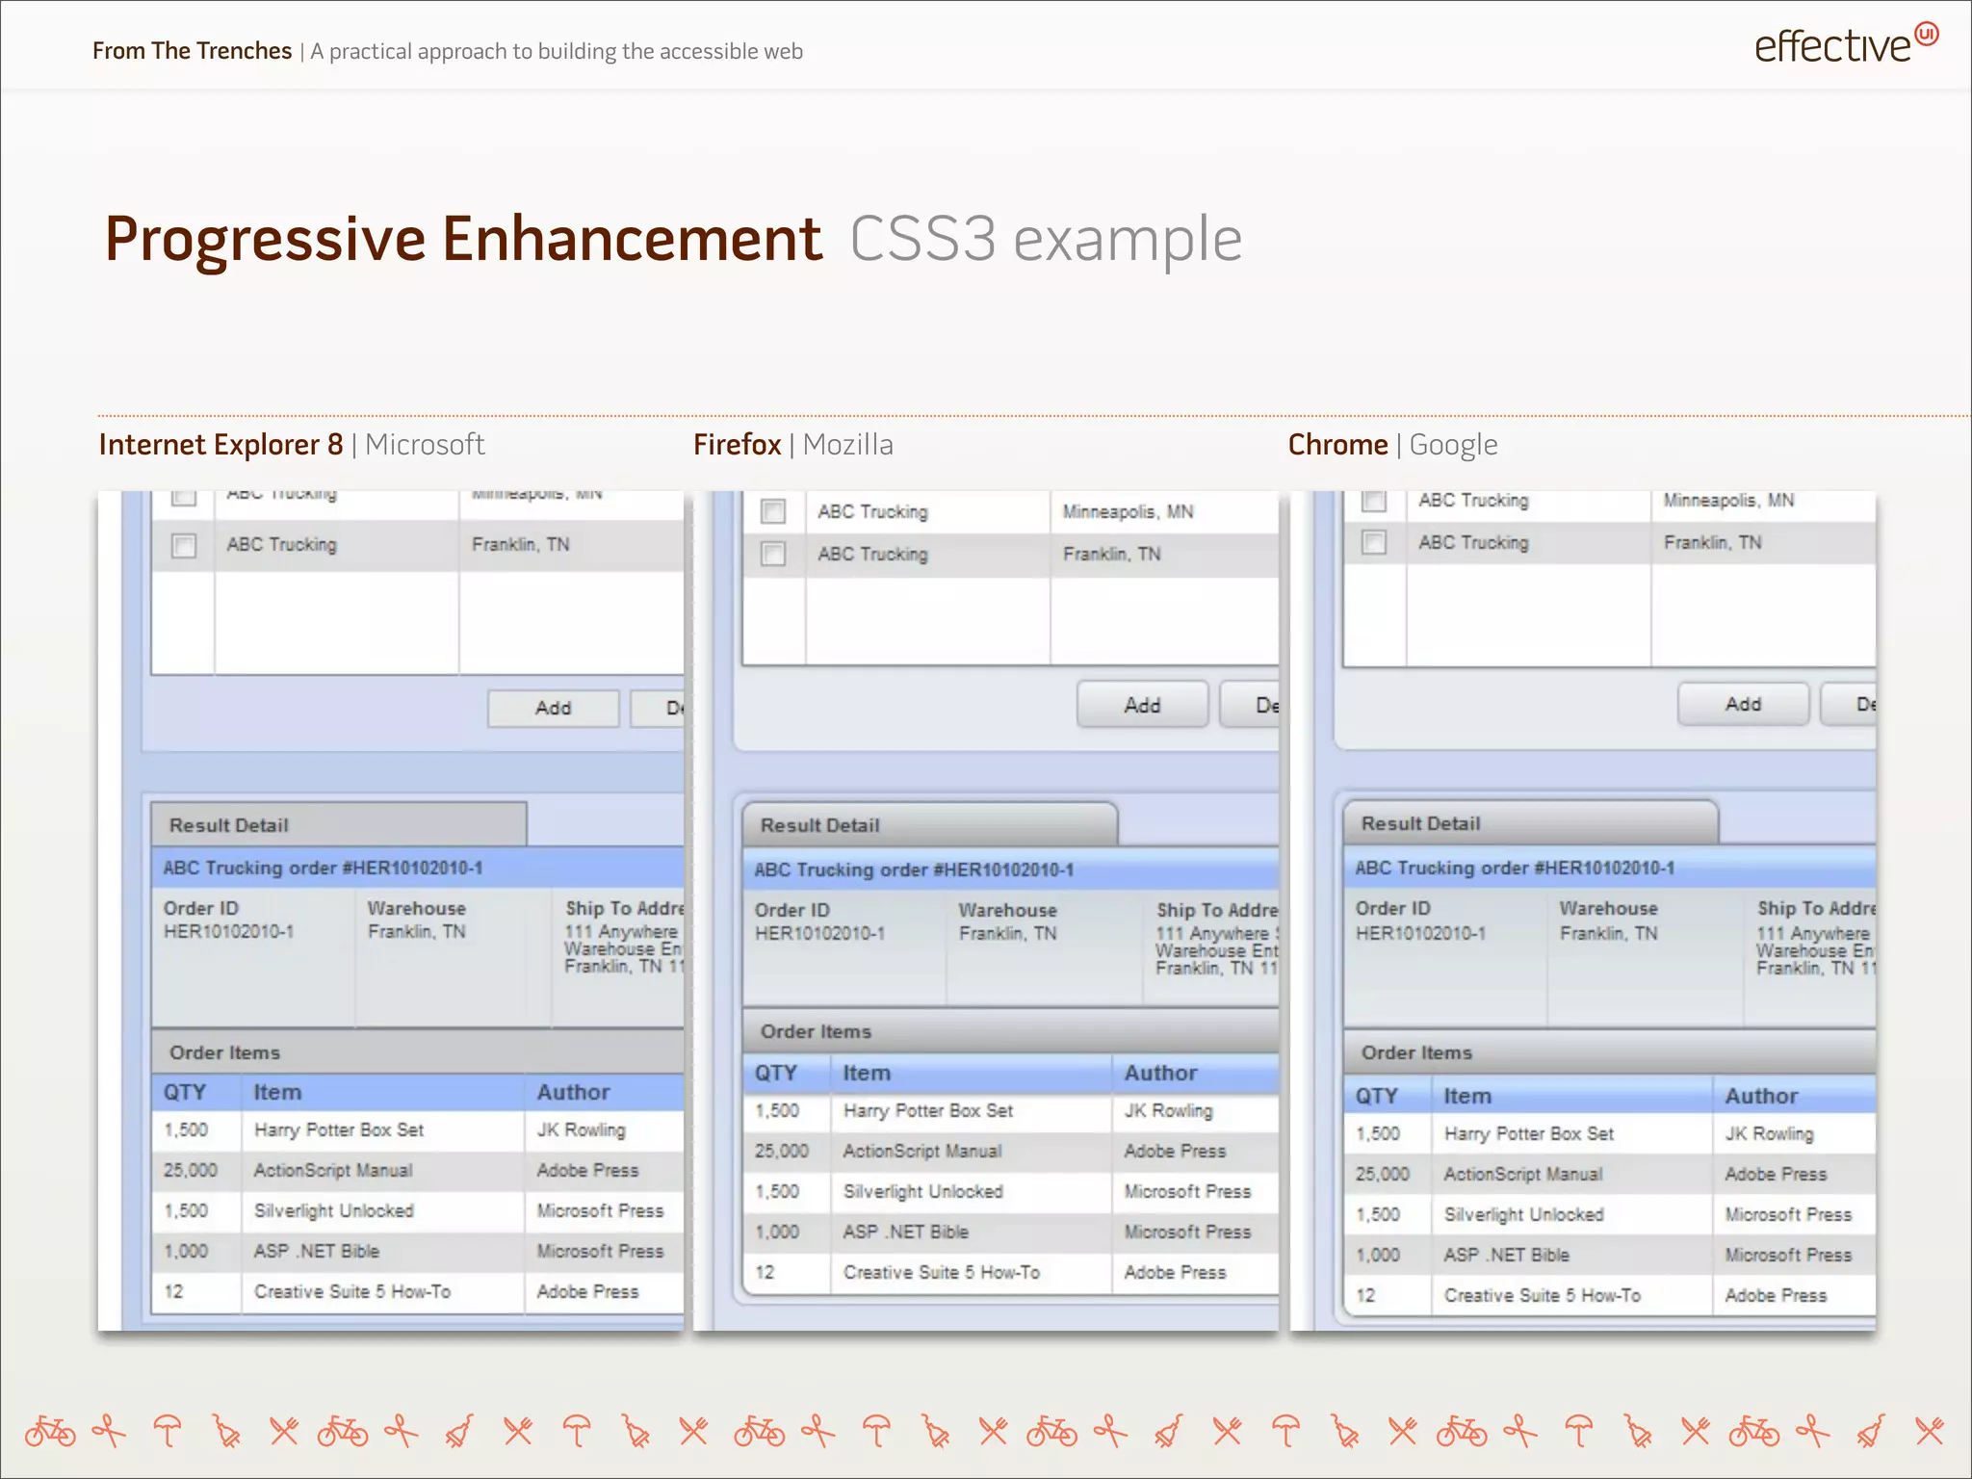The height and width of the screenshot is (1479, 1972).
Task: Select 'Creative Suite 5 How-To' in Firefox table
Action: pyautogui.click(x=942, y=1272)
